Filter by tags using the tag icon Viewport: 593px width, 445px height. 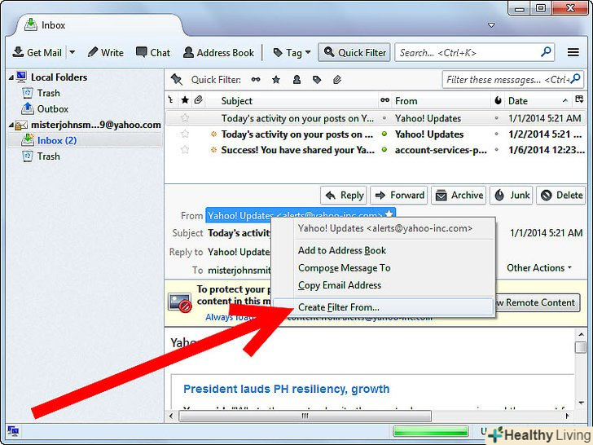(x=315, y=80)
